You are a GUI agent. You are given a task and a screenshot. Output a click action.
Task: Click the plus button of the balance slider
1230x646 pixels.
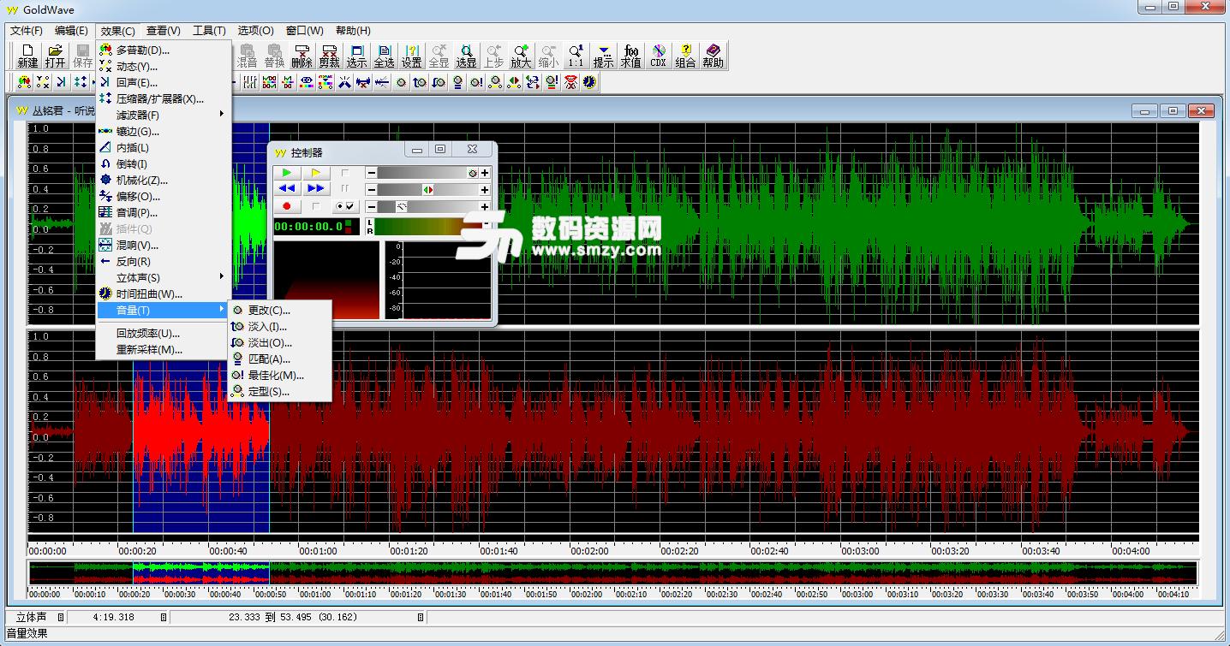(485, 189)
